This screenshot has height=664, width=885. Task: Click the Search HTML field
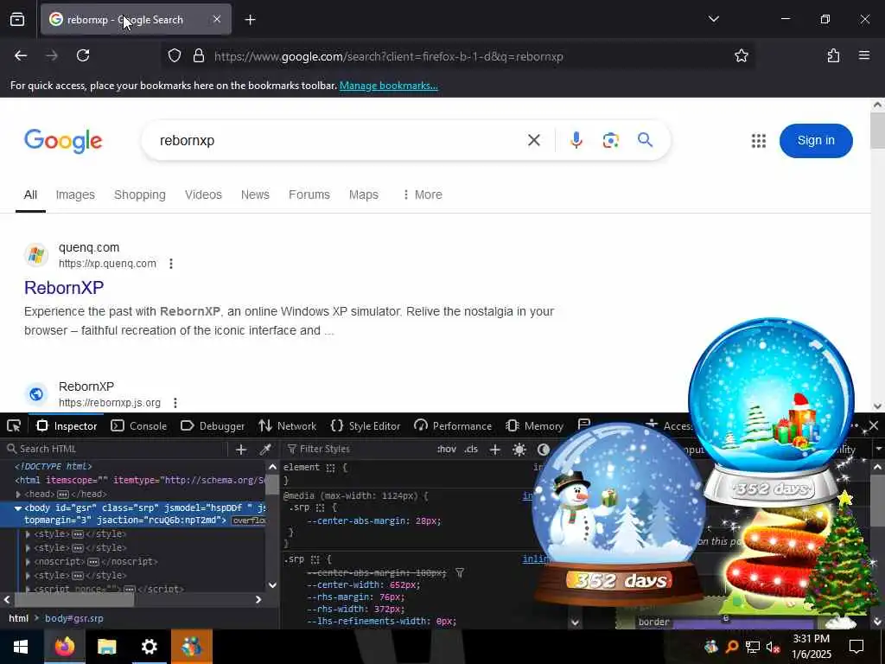click(116, 449)
